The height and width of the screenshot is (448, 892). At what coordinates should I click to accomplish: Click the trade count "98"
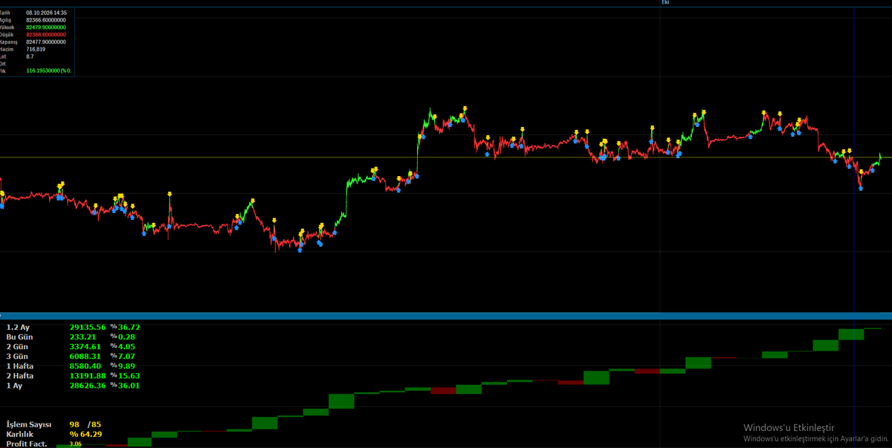coord(75,424)
